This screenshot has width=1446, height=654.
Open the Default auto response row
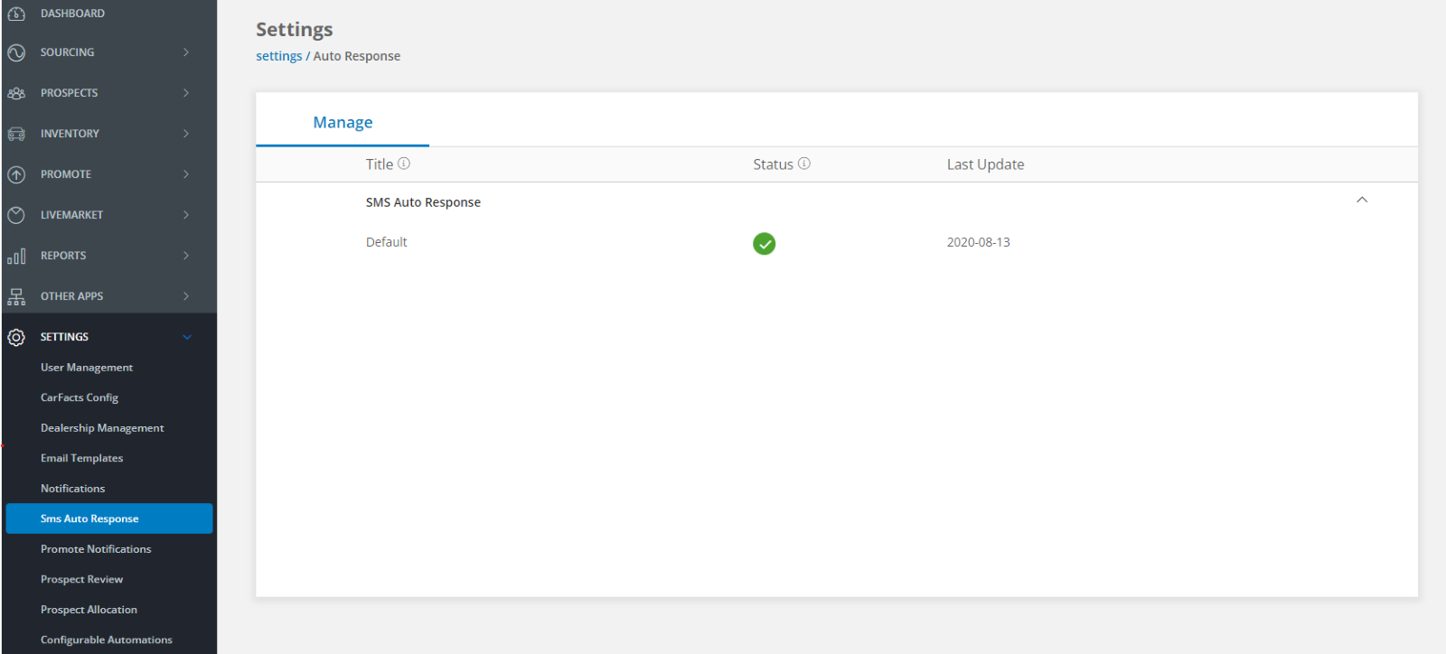[387, 242]
